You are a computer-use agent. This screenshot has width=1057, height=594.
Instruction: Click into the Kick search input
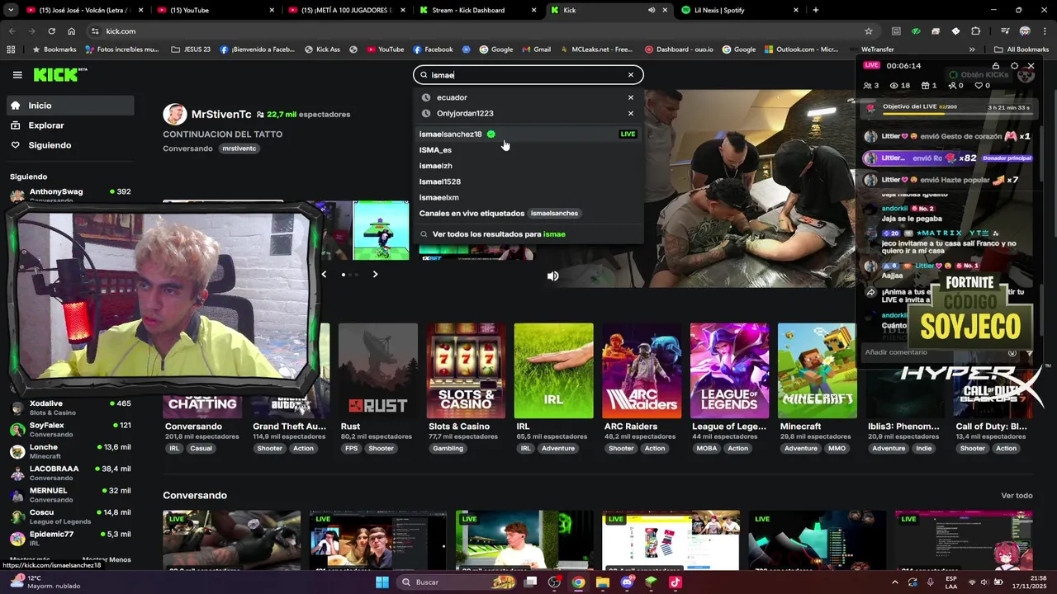point(527,75)
